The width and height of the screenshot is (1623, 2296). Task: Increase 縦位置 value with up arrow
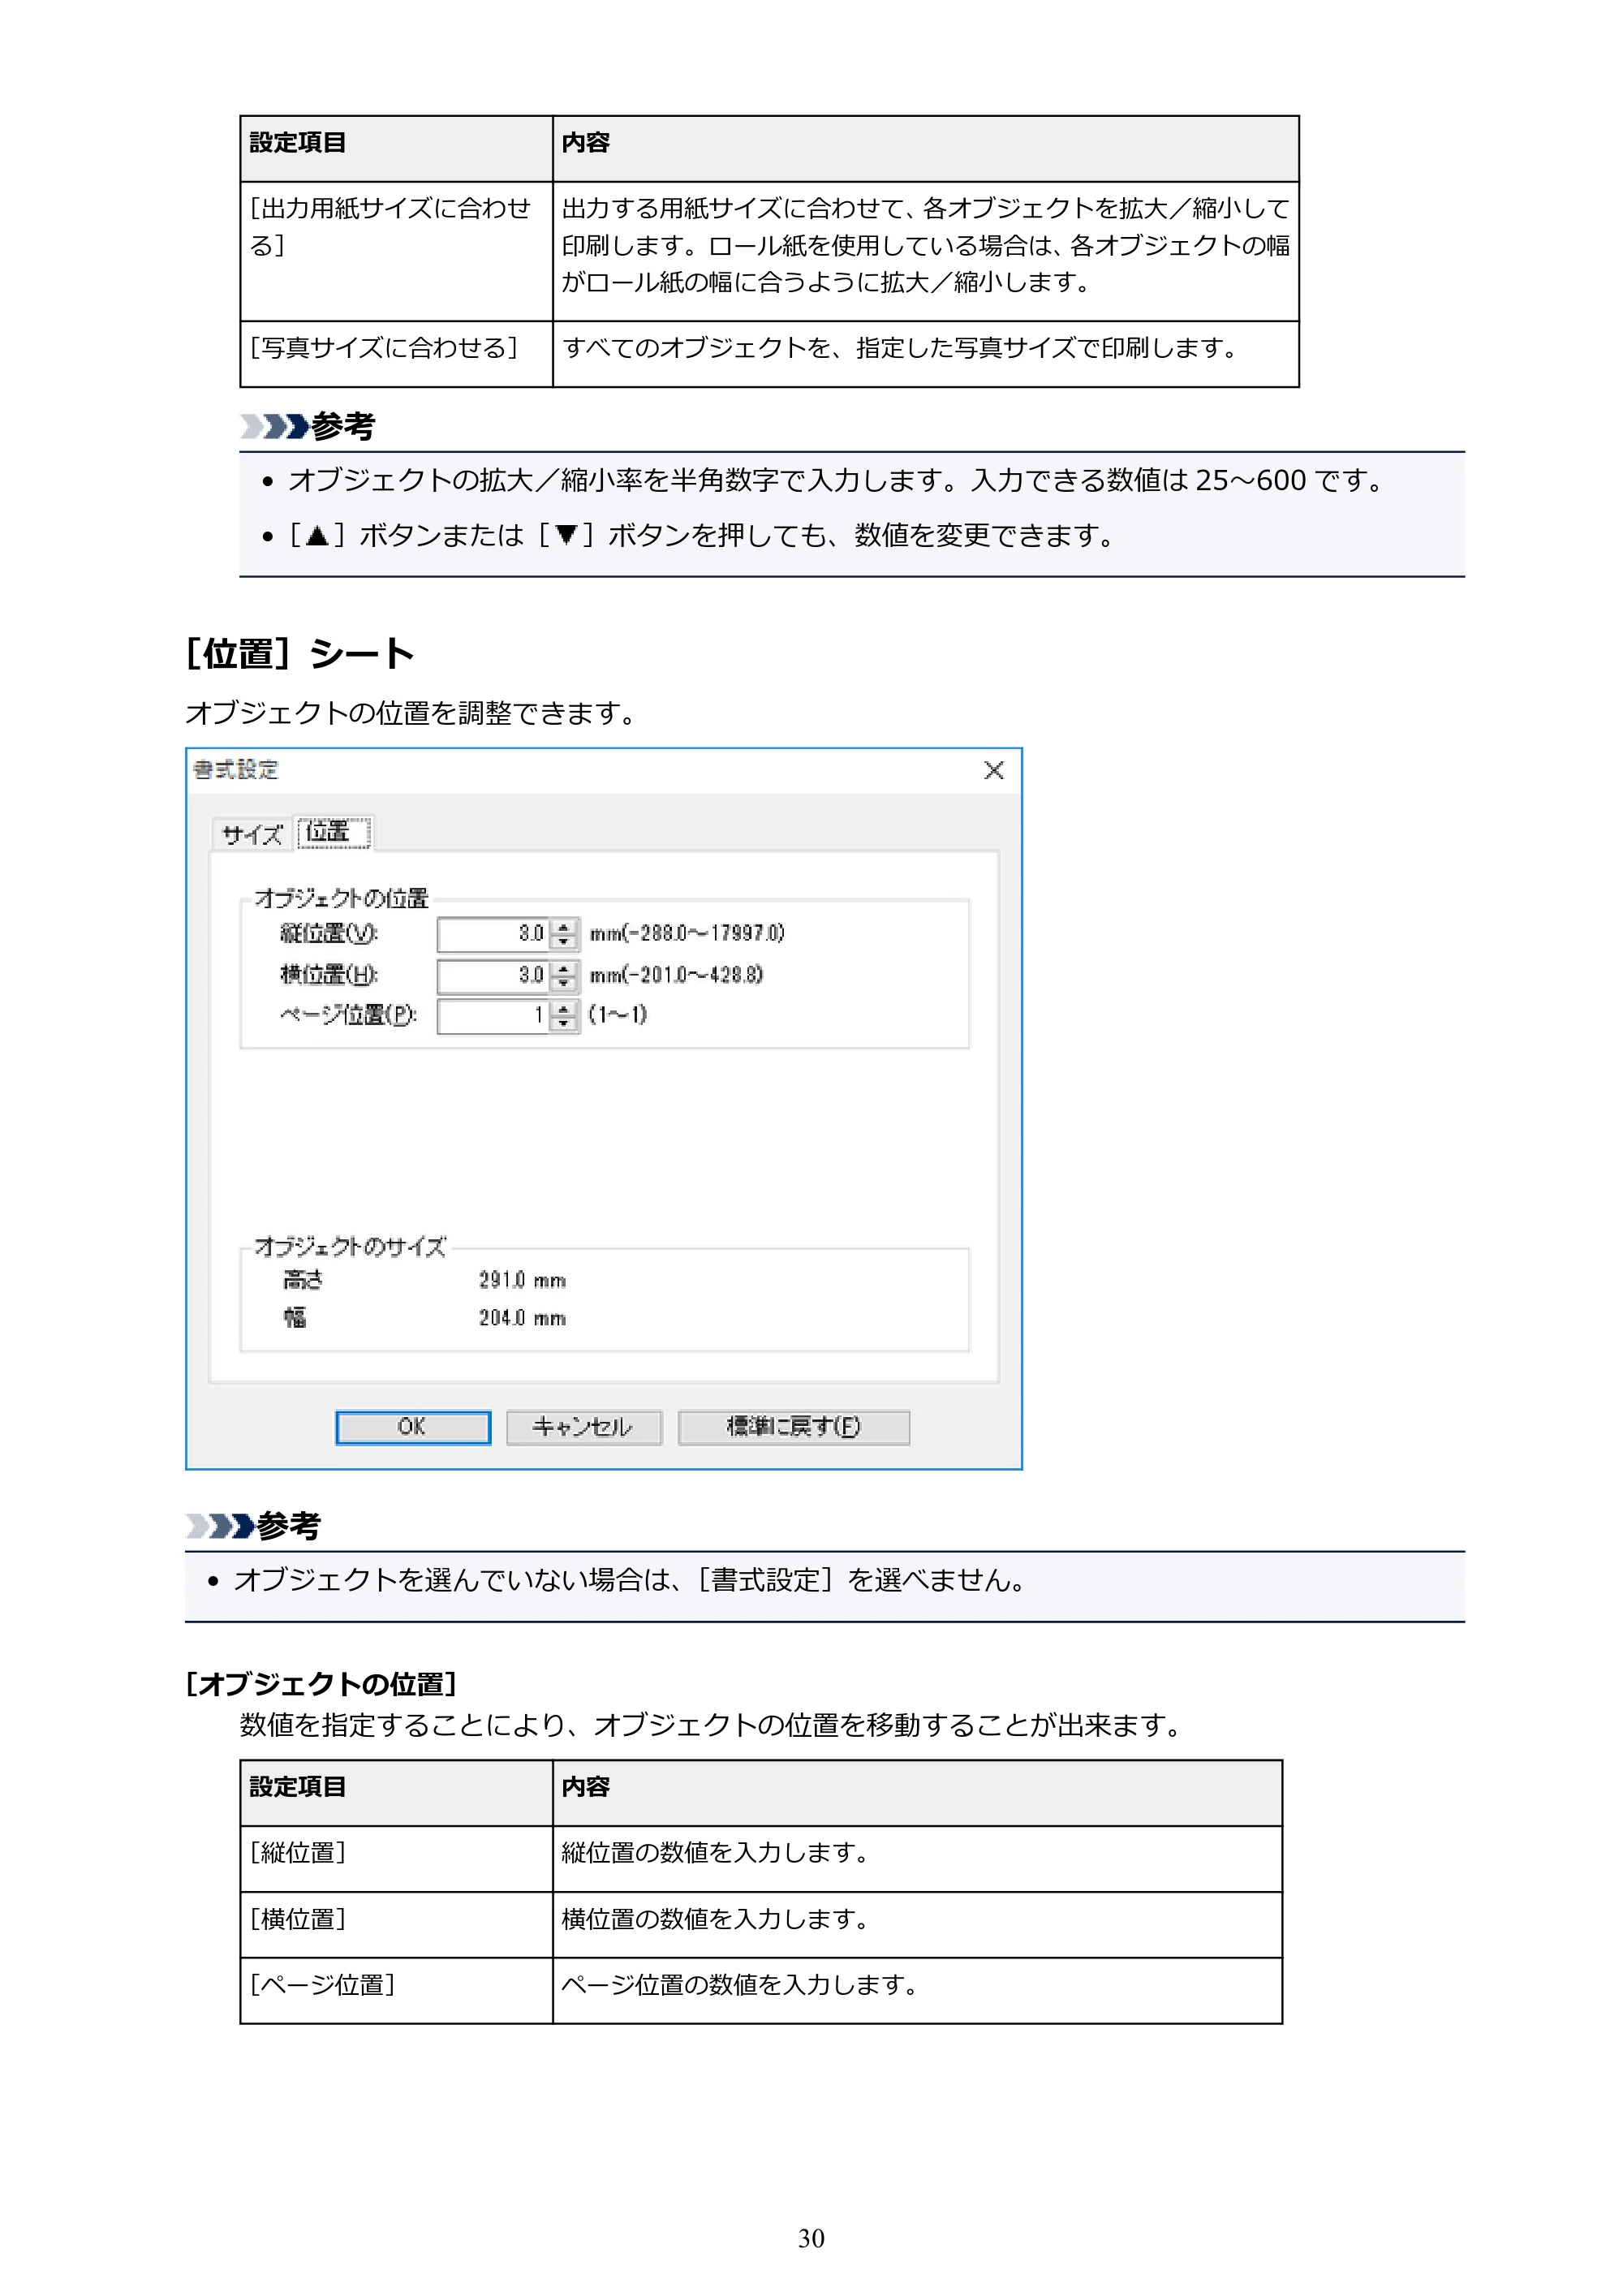coord(564,926)
